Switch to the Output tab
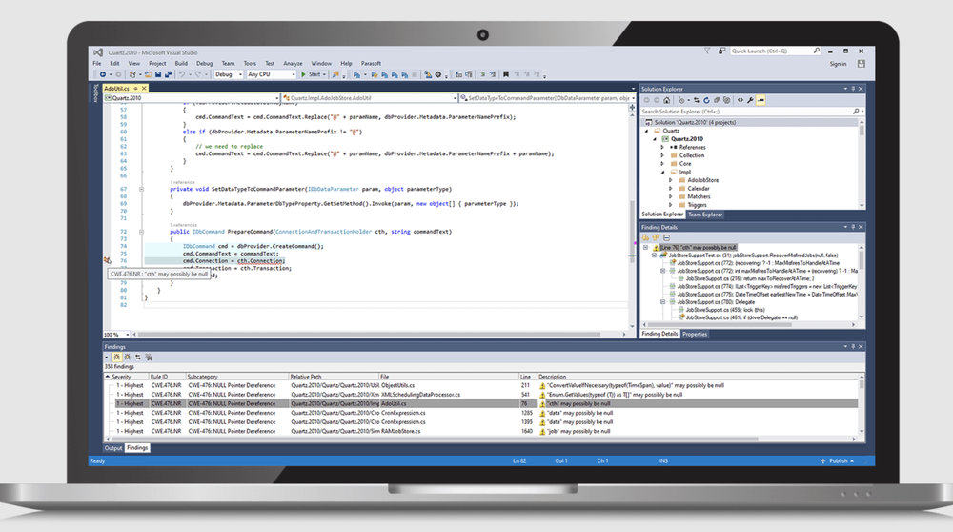Screen dimensions: 953x532 [113, 448]
